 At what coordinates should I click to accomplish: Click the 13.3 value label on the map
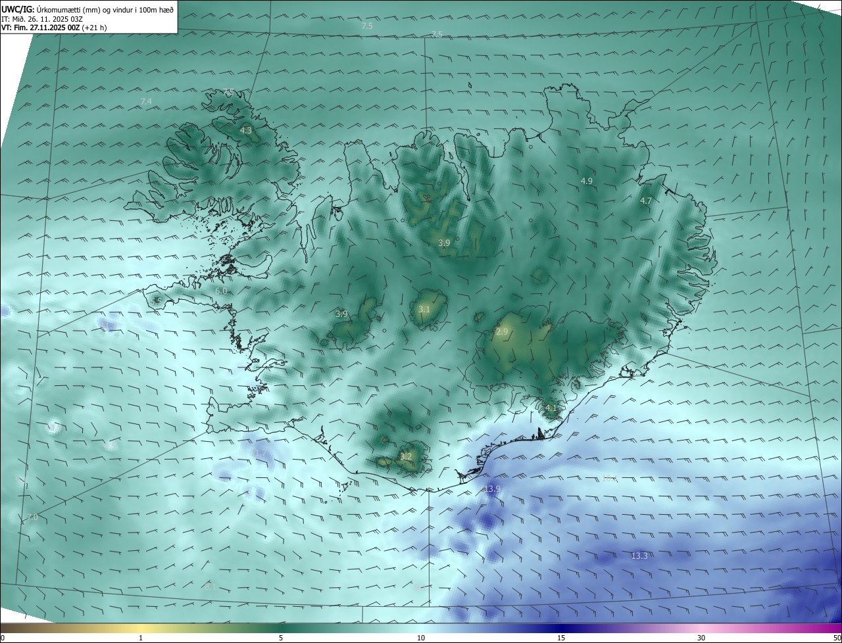click(639, 556)
